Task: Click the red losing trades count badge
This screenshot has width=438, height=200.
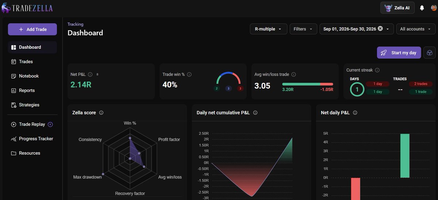Action: click(240, 88)
